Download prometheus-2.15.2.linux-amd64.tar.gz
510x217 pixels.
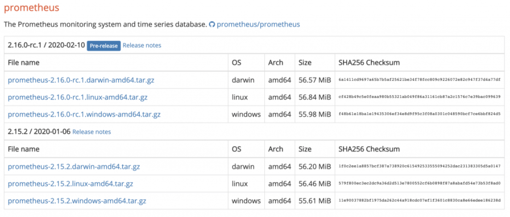(70, 184)
